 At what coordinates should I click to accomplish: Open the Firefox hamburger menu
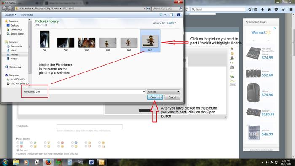point(291,9)
